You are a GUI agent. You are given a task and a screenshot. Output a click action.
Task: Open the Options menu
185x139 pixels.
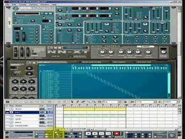33,5
